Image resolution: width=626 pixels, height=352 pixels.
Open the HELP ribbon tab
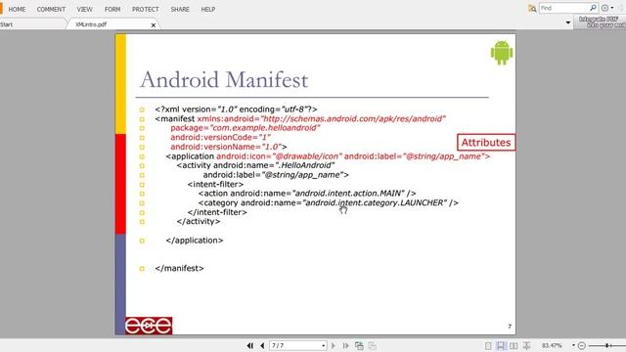click(x=208, y=9)
